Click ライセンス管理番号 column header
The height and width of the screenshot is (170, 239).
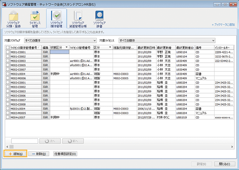[x=81, y=48]
